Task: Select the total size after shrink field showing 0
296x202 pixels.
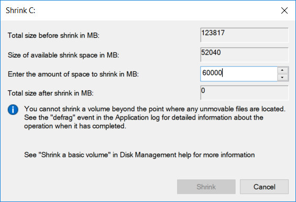Action: 244,93
